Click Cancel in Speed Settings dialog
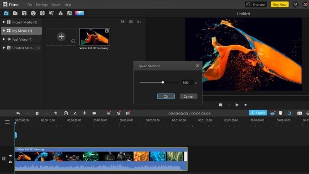The height and width of the screenshot is (174, 309). tap(188, 96)
